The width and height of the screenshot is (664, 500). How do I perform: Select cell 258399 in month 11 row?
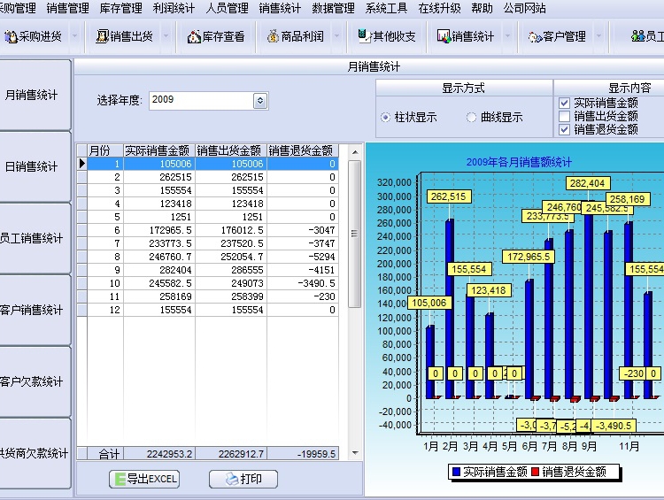point(231,296)
